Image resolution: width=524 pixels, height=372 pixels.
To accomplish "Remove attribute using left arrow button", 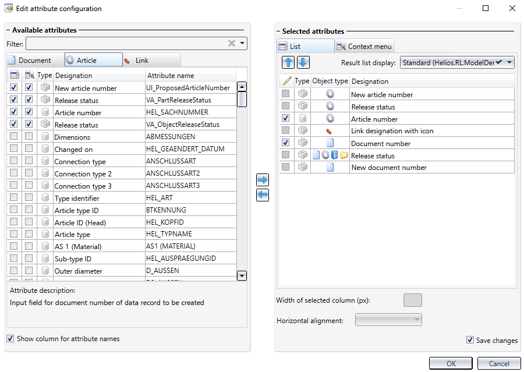I will pyautogui.click(x=263, y=195).
